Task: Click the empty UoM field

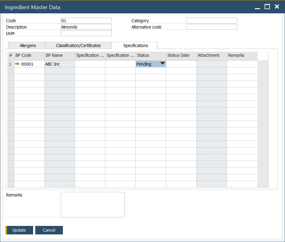Action: [86, 33]
